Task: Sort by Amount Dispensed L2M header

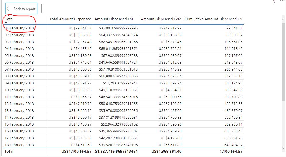Action: 161,19
